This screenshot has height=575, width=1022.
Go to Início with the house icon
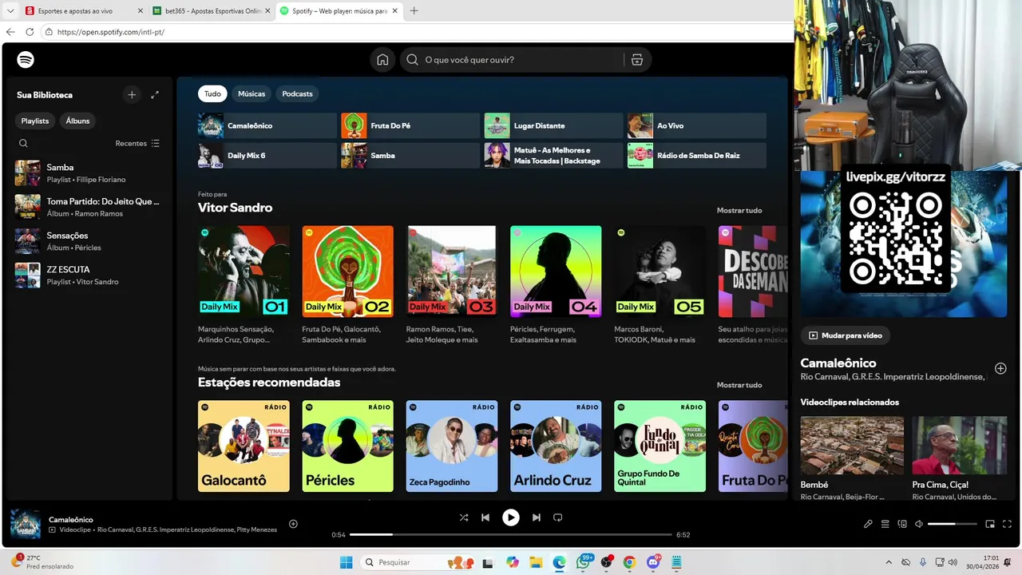pyautogui.click(x=382, y=60)
